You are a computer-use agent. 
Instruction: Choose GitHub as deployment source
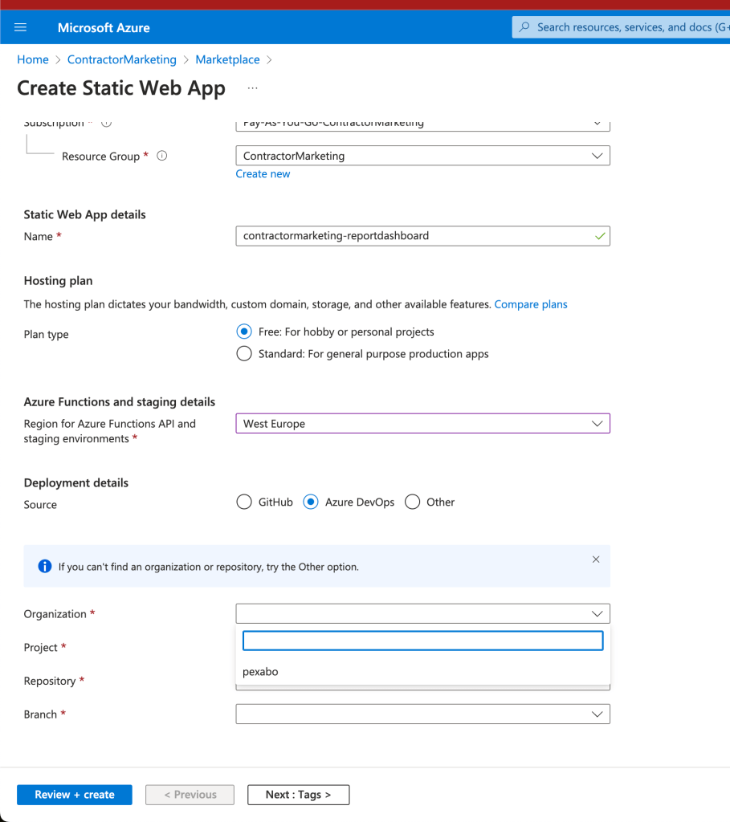click(244, 502)
